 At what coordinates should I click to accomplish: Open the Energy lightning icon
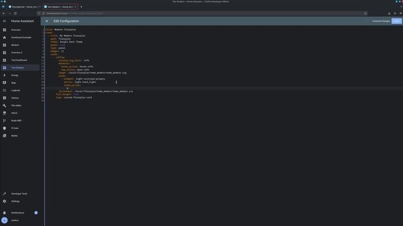click(4, 75)
